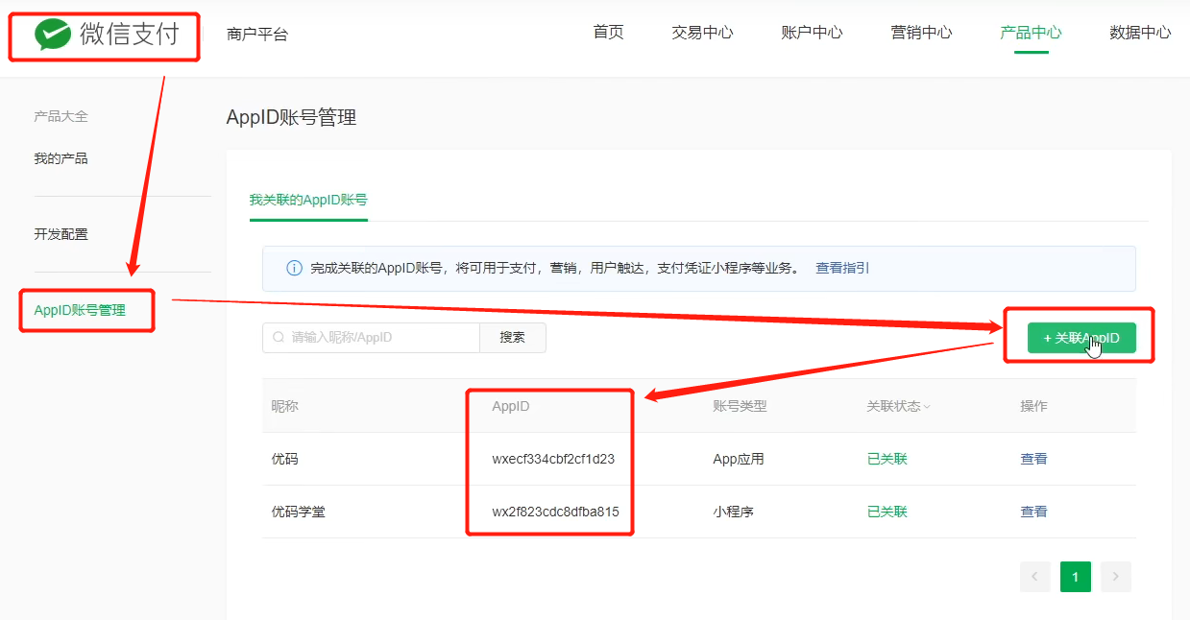Click AppID wxecf334cbf2cf1d23
Screen dimensions: 1190x620
click(553, 459)
